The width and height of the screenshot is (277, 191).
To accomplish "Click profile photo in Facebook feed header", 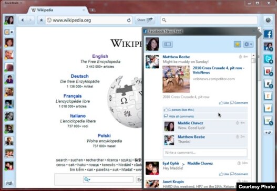I will 152,44.
